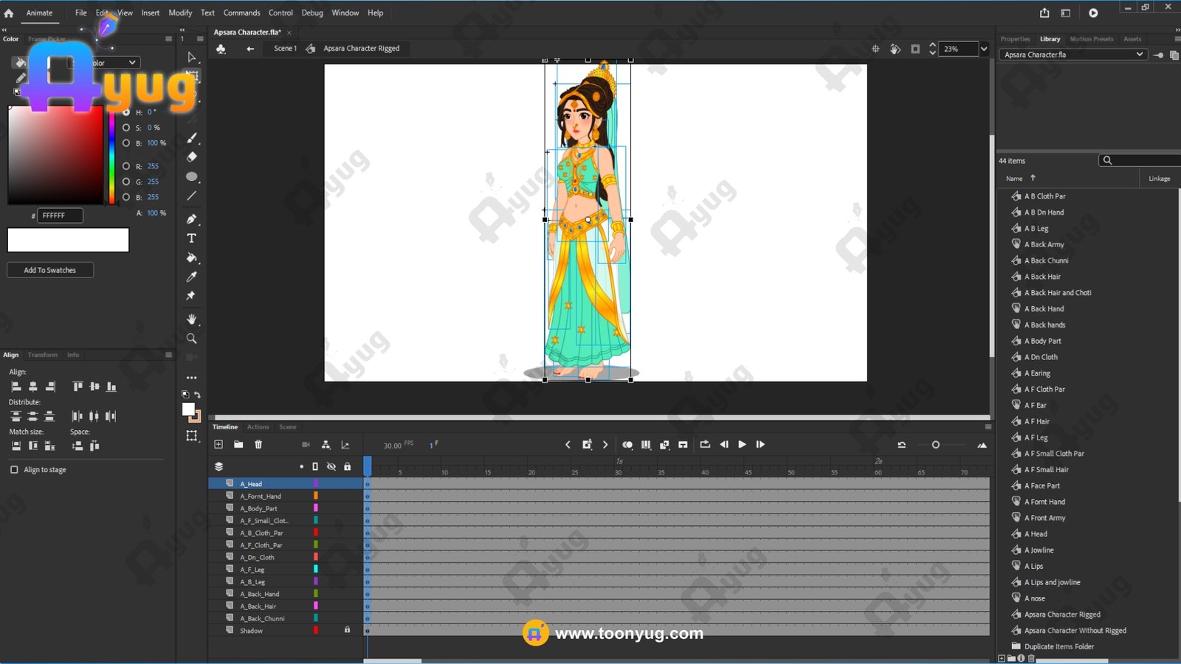Select the Asset Warp pin tool
This screenshot has width=1181, height=664.
tap(191, 296)
